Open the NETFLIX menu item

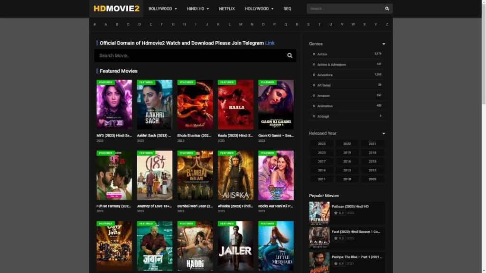226,9
